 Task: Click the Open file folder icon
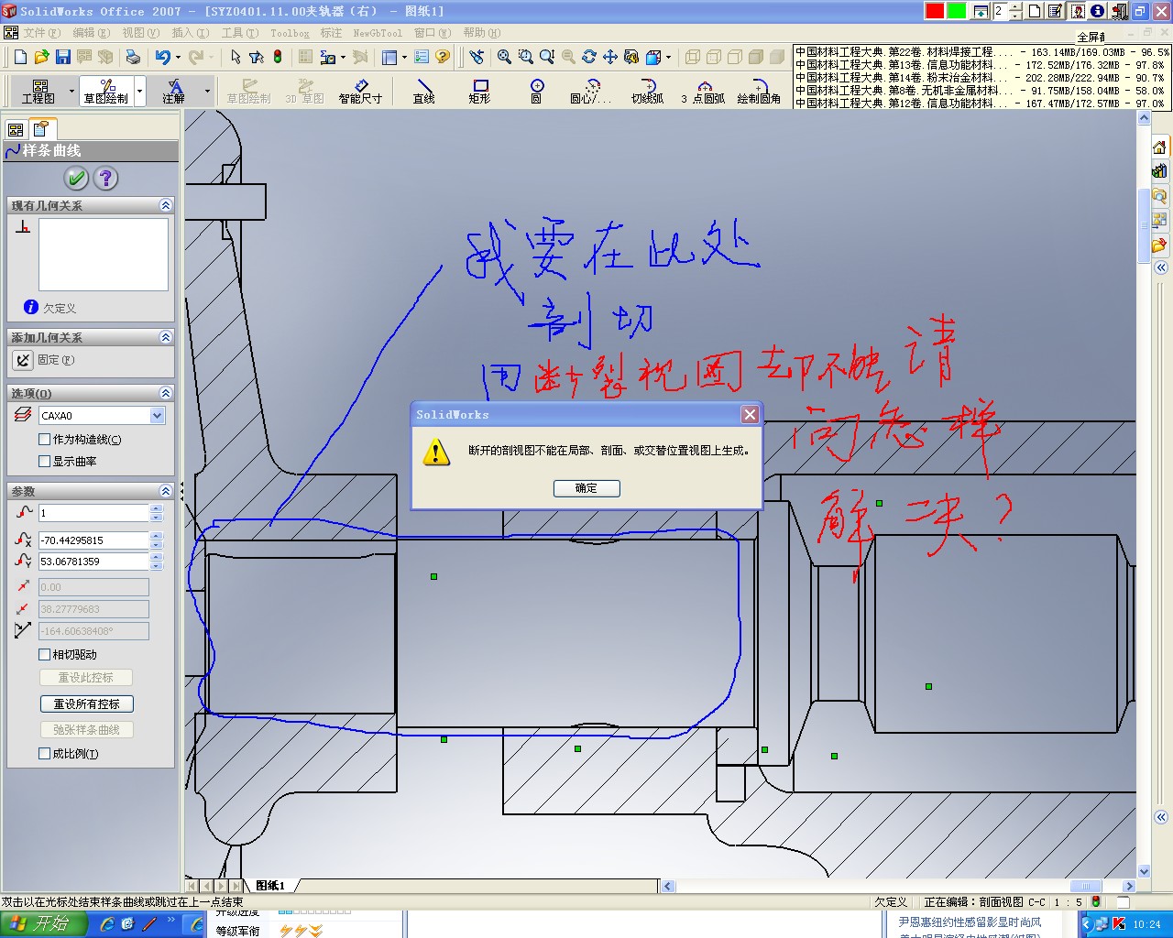pyautogui.click(x=41, y=57)
